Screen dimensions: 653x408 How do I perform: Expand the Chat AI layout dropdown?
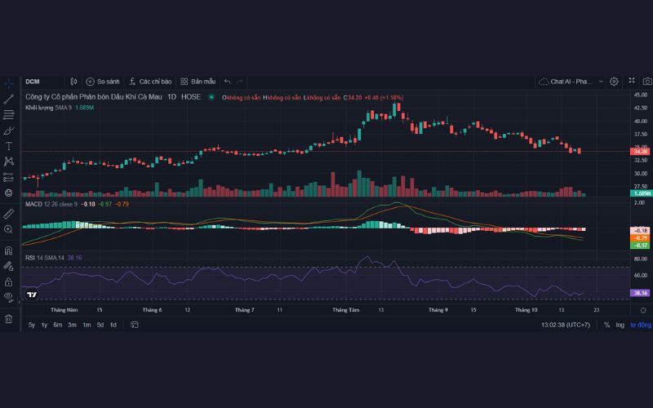pos(602,82)
